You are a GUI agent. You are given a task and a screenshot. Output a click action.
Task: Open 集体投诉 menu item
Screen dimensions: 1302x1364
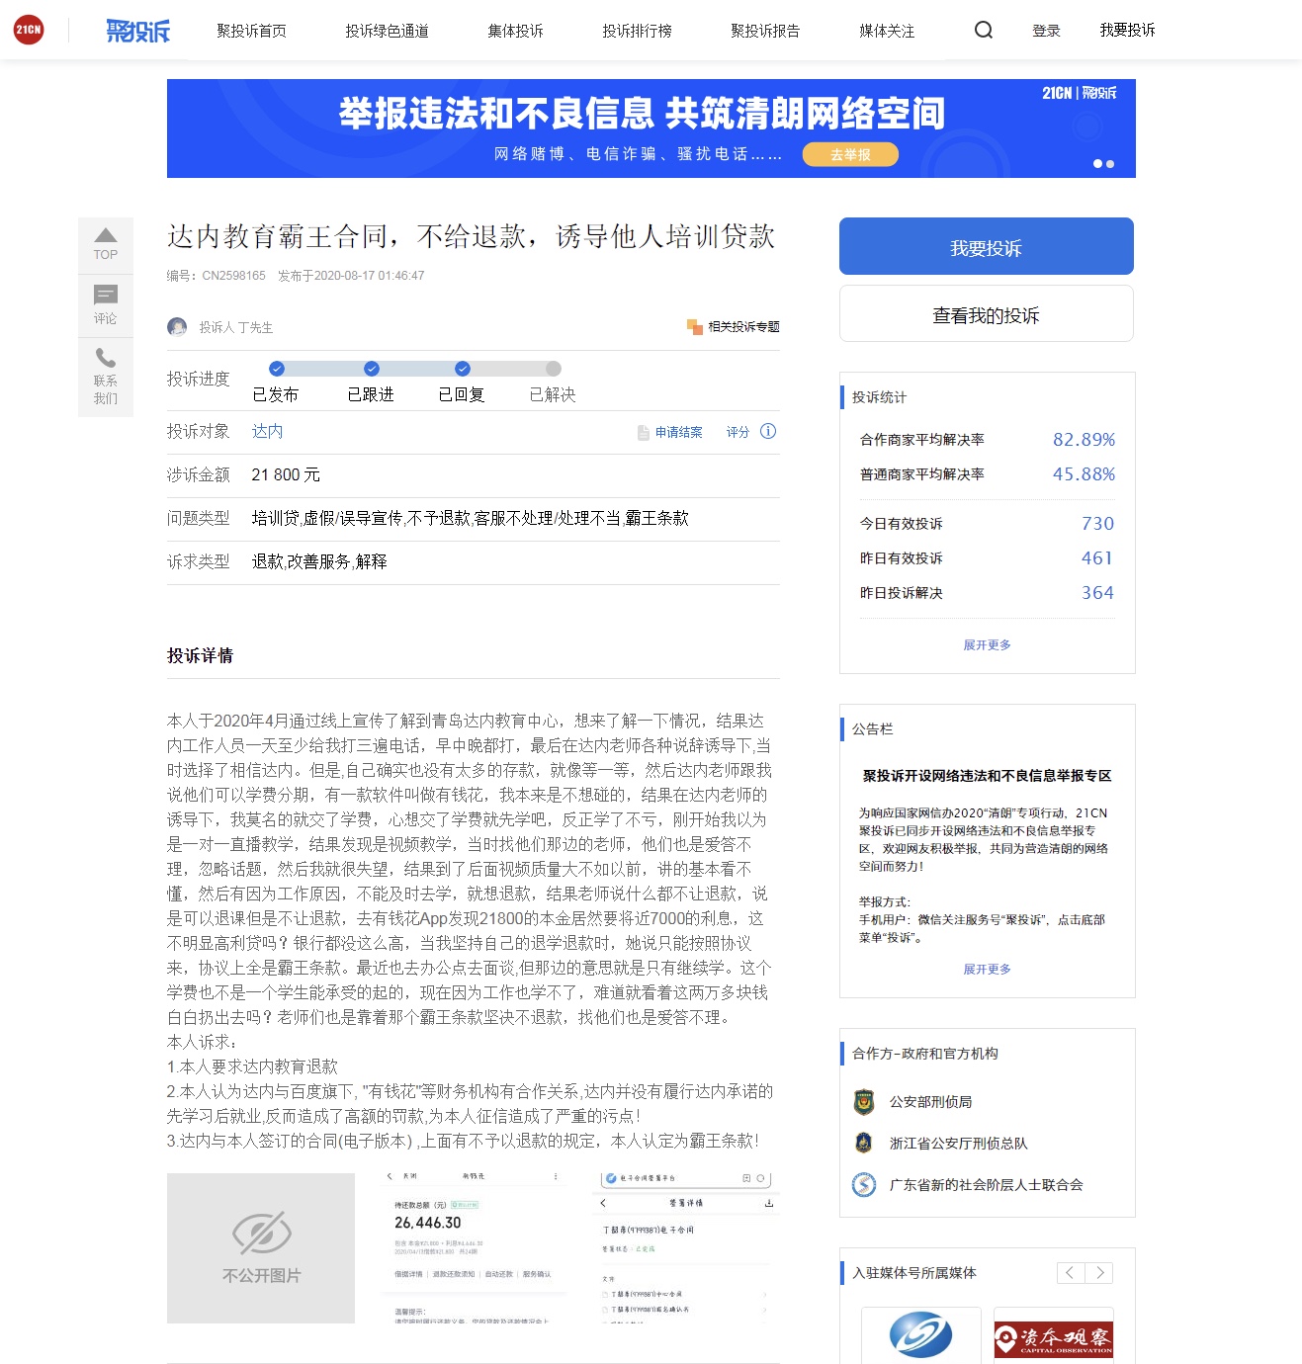(516, 31)
